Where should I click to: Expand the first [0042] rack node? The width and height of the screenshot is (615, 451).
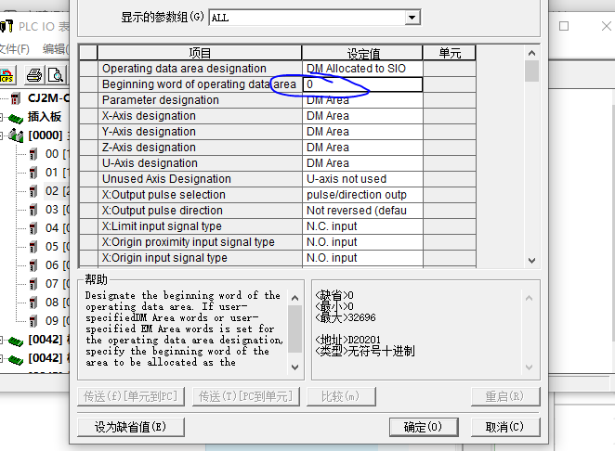pos(4,340)
